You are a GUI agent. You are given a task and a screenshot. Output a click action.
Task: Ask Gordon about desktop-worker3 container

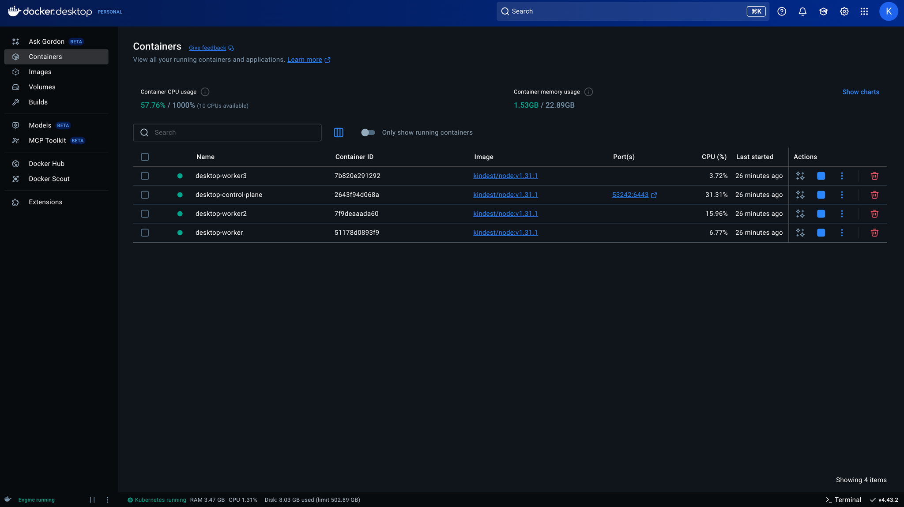tap(800, 176)
